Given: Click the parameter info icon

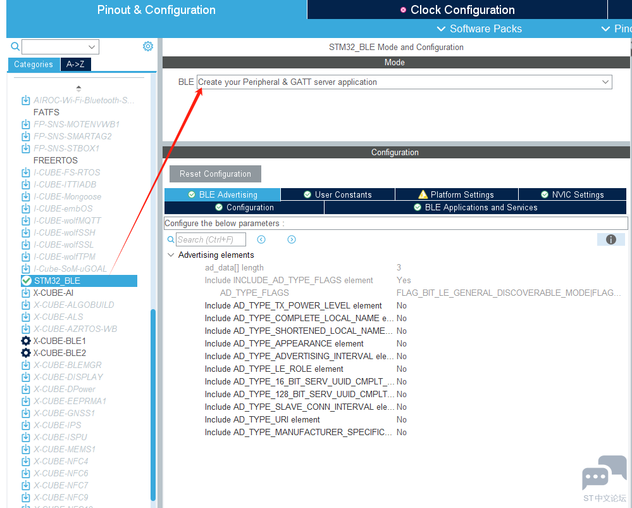Looking at the screenshot, I should coord(611,239).
